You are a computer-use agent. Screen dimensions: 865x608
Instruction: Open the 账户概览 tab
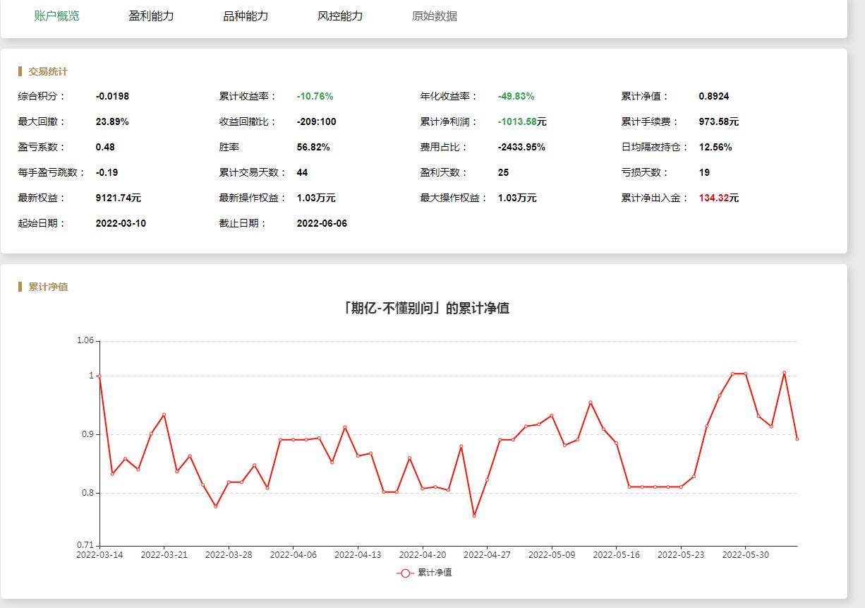click(57, 16)
